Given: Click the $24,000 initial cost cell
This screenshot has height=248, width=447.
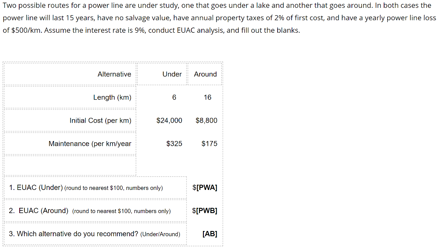Looking at the screenshot, I should coord(169,121).
